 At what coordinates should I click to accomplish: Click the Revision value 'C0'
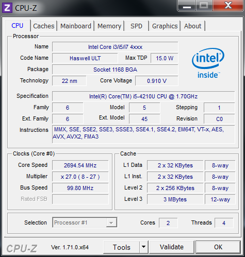click(x=219, y=119)
